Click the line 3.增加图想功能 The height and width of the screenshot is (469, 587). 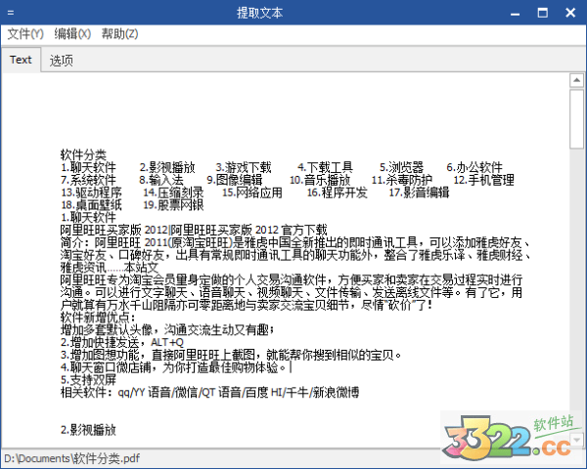231,355
